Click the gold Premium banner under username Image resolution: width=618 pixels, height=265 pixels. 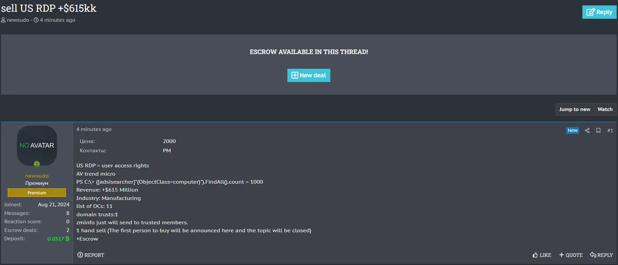pos(37,193)
